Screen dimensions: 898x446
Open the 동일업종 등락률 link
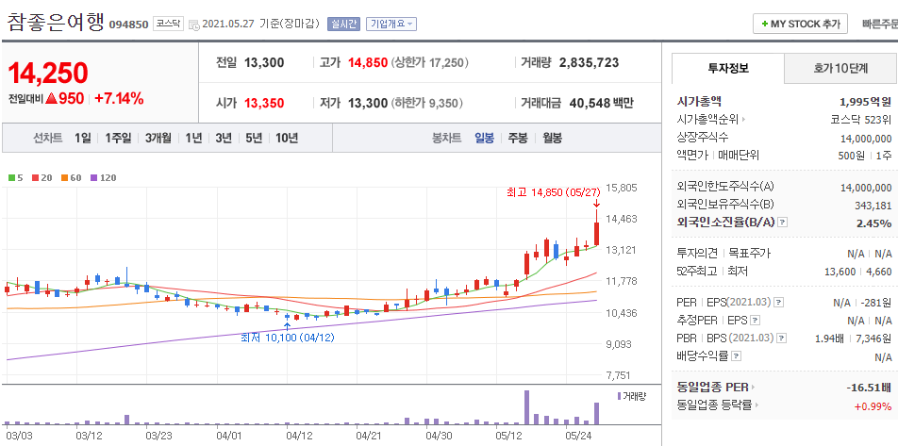point(714,405)
